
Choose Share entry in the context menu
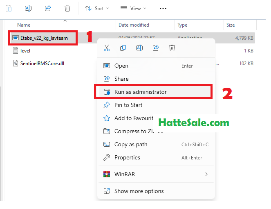click(x=156, y=79)
